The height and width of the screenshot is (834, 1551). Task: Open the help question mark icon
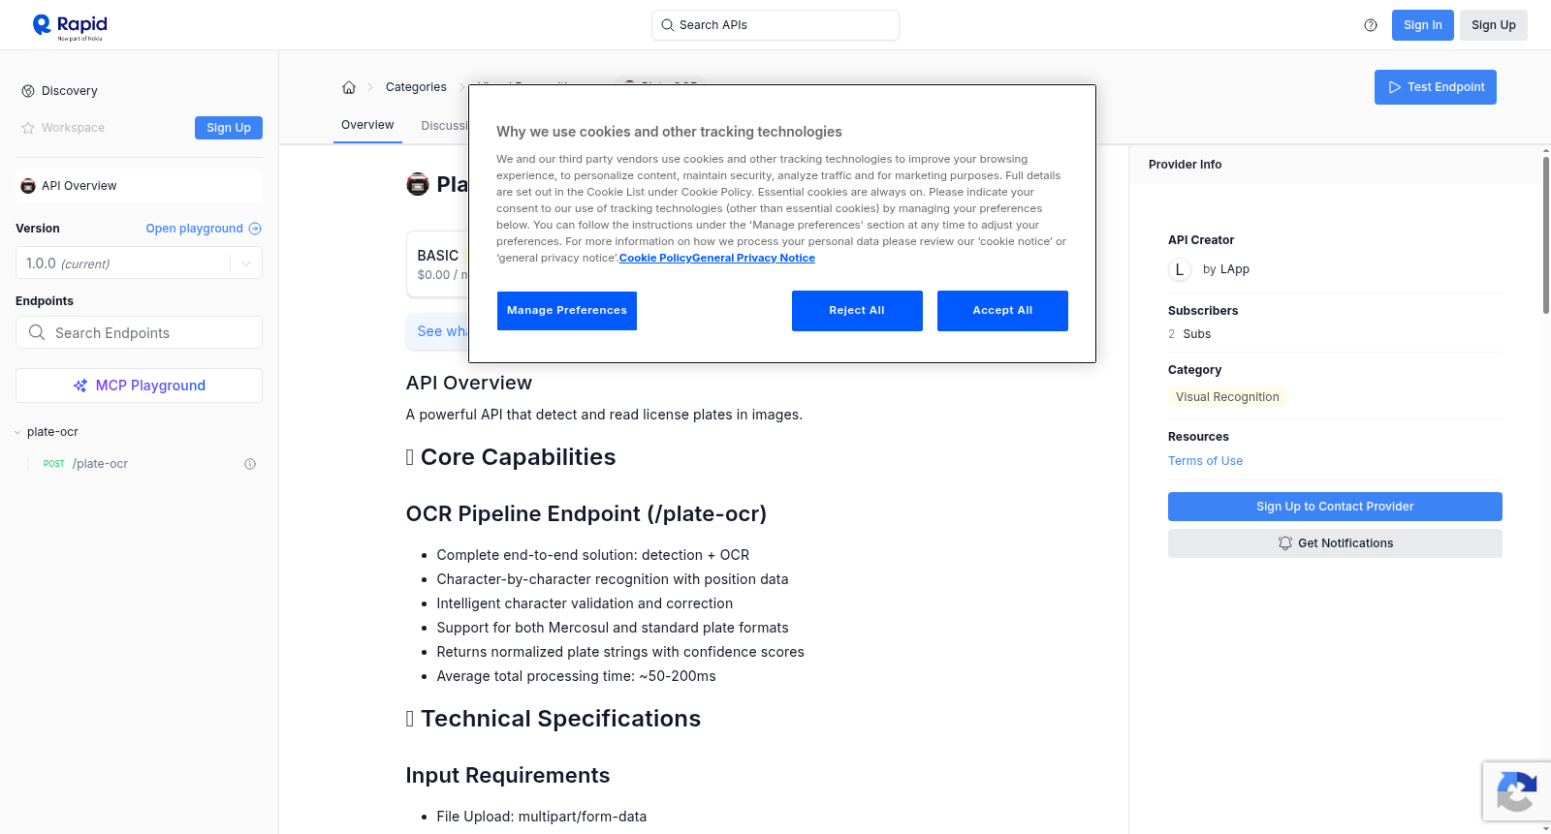tap(1371, 25)
